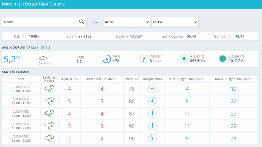Viewport: 262px width, 147px height.
Task: Click the 5,2°C current temperature reading
Action: coord(12,59)
